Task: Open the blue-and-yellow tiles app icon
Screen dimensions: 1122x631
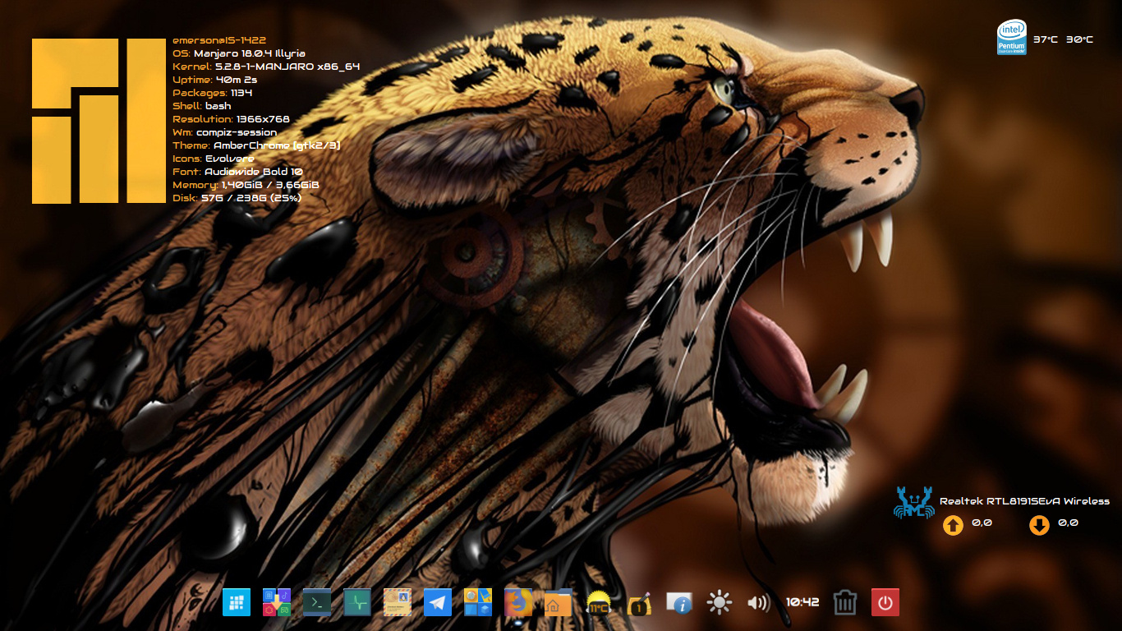Action: coord(478,602)
